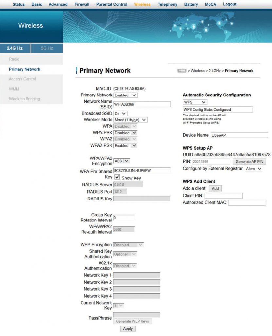Viewport: 272px width, 336px height.
Task: Open the Firewall section from top navigation
Action: [82, 4]
